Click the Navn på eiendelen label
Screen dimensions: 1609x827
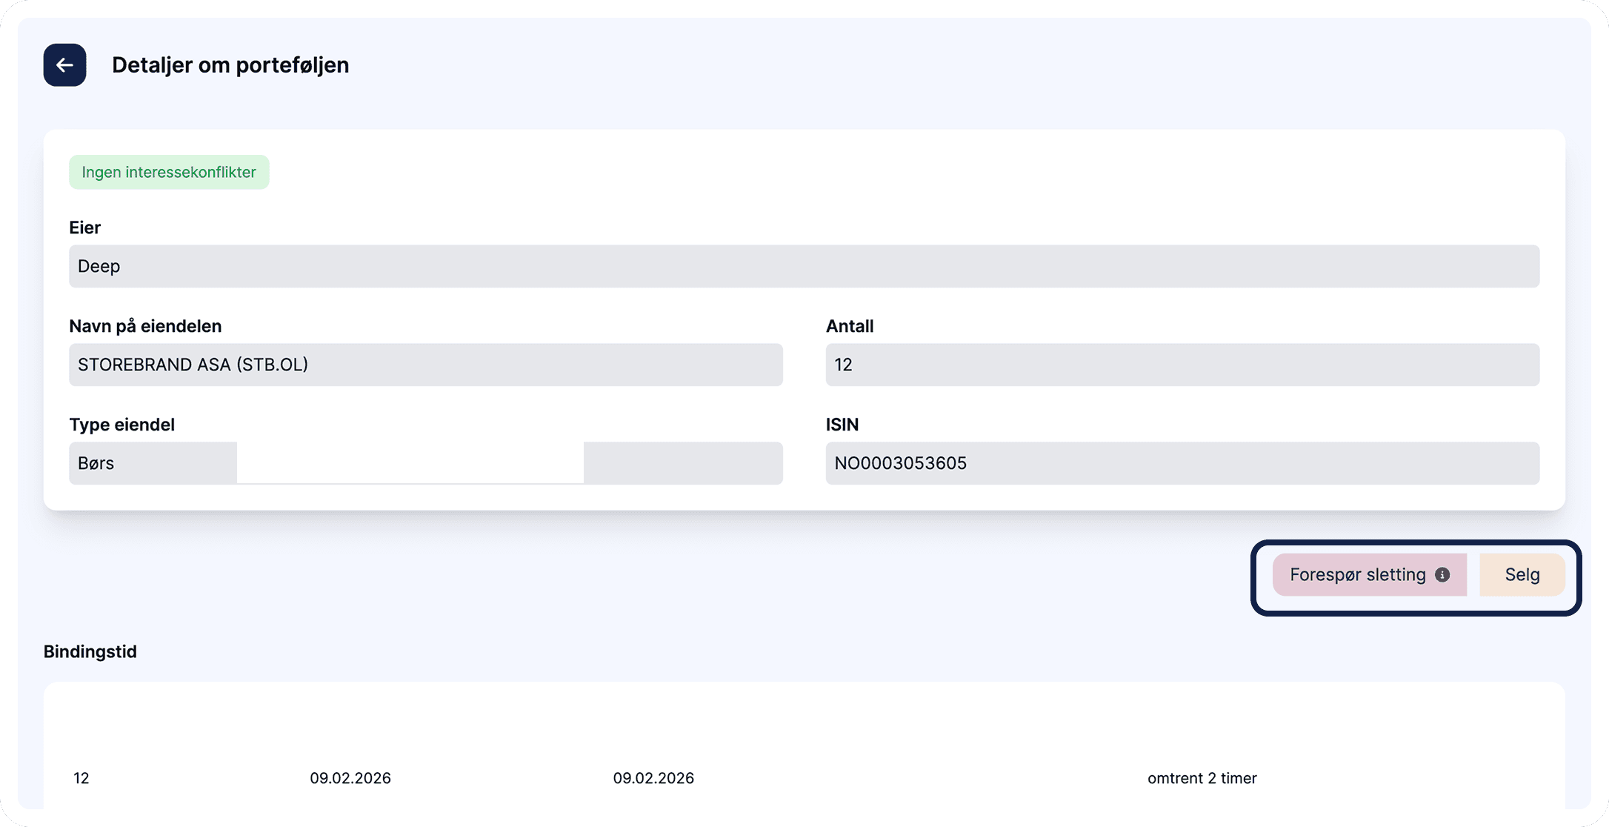tap(145, 327)
